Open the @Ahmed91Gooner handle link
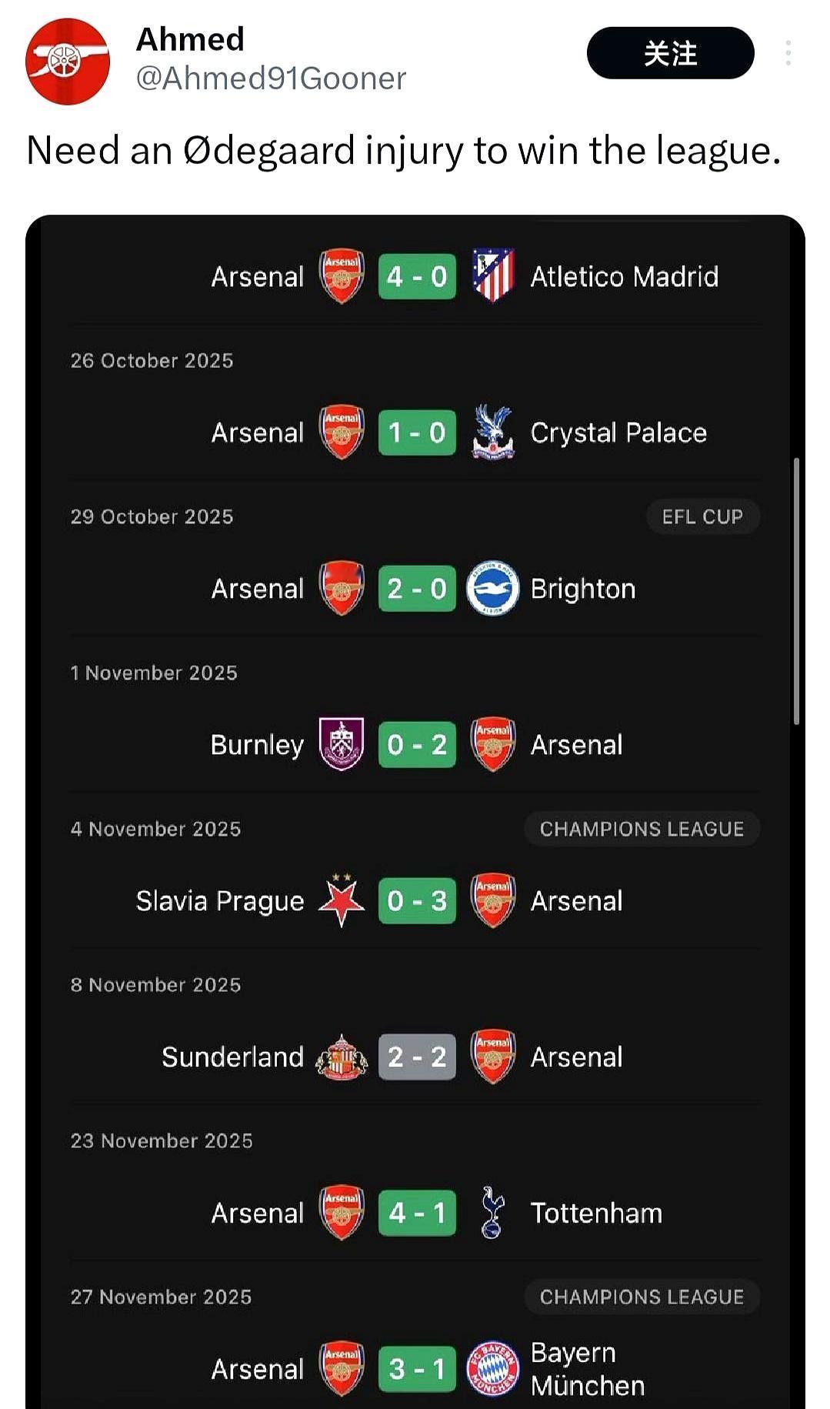 tap(271, 78)
